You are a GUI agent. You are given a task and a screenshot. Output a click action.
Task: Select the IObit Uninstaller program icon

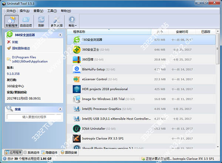77,129
